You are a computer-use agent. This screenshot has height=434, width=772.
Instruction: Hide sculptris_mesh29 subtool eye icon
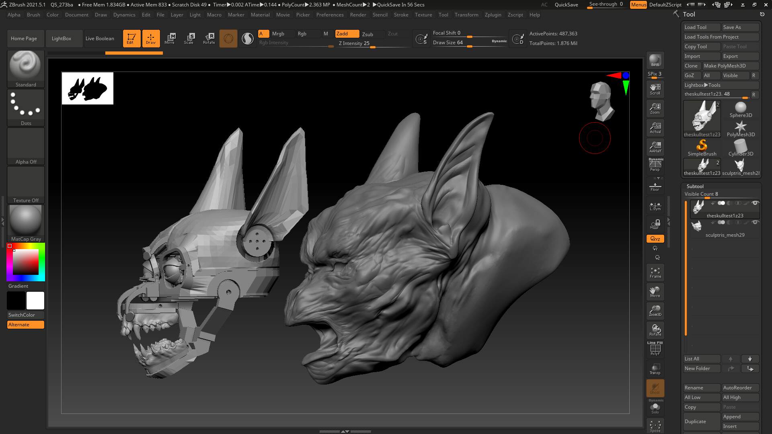(x=755, y=222)
